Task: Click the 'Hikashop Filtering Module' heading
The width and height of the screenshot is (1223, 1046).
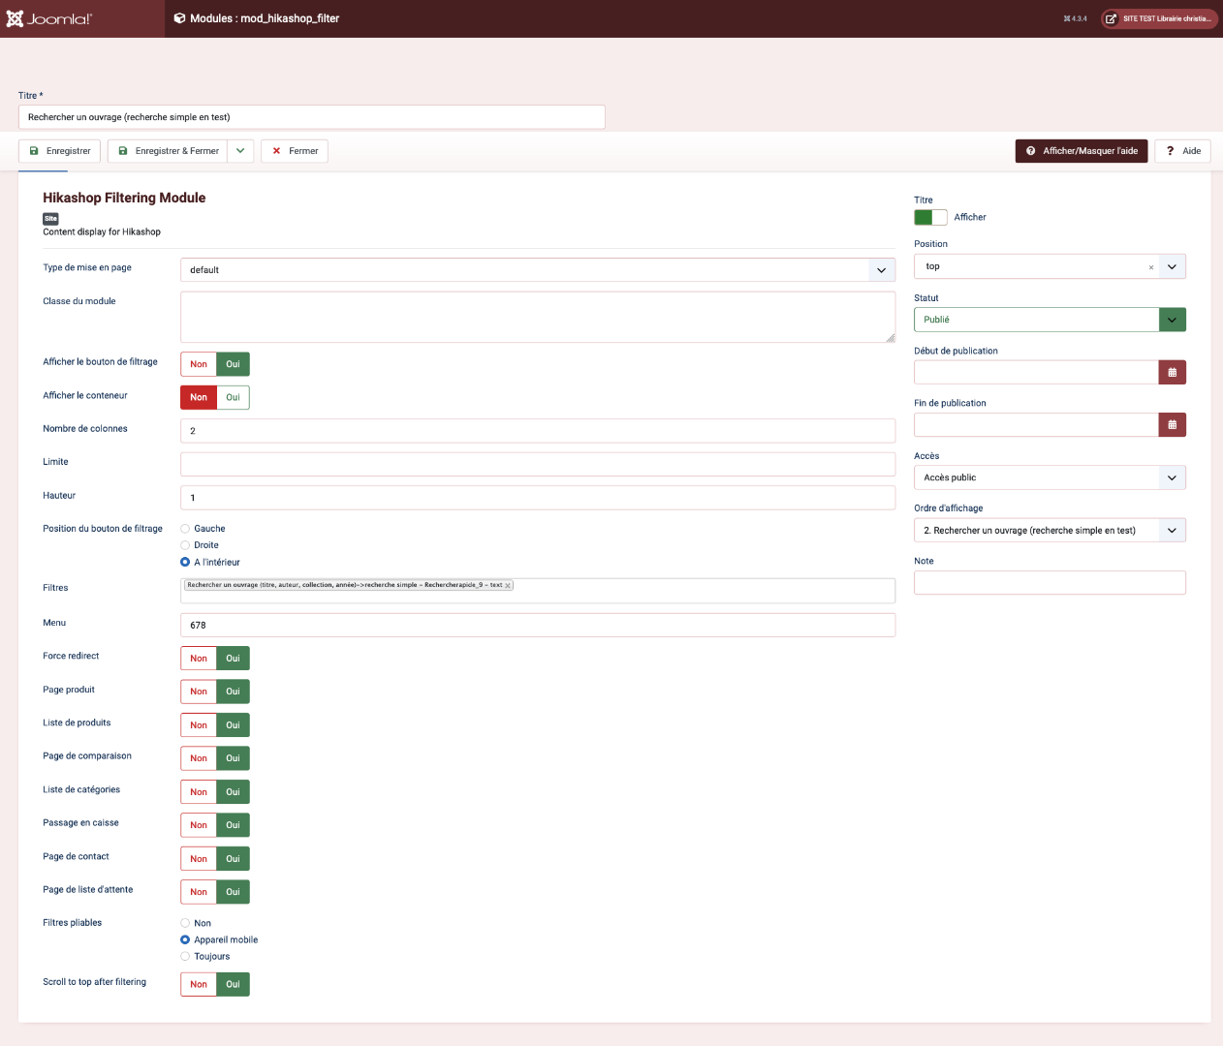Action: (x=124, y=198)
